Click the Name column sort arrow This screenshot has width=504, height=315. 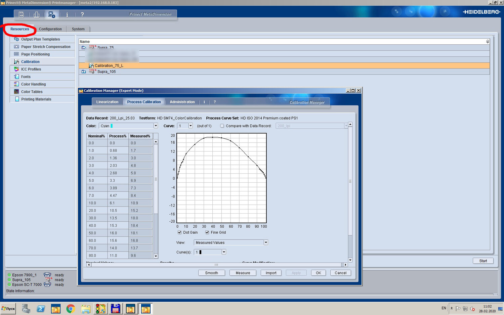tap(487, 42)
